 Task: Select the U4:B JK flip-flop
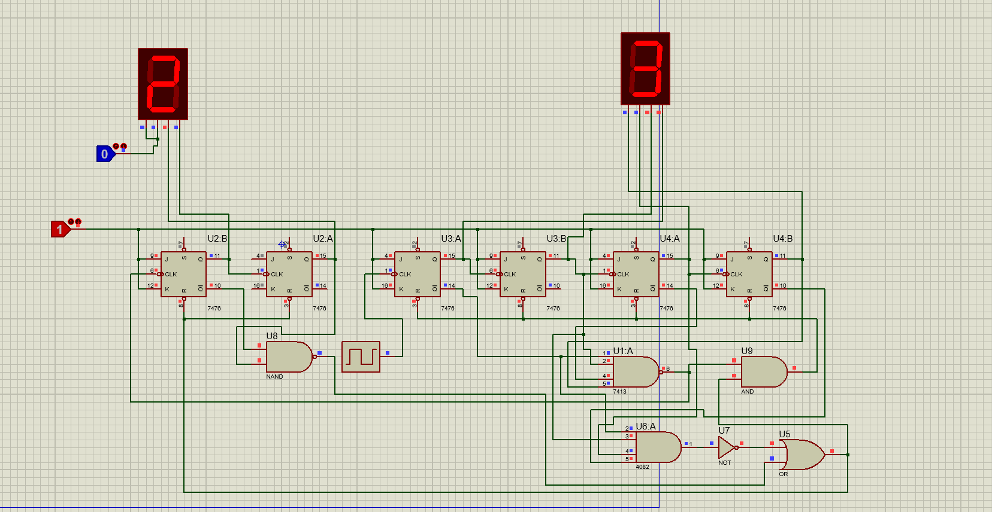749,274
